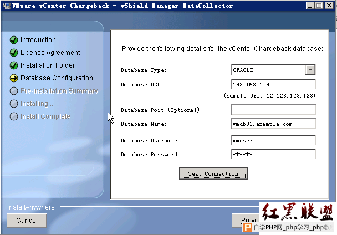
Task: Click the Test Connection button
Action: click(x=213, y=173)
